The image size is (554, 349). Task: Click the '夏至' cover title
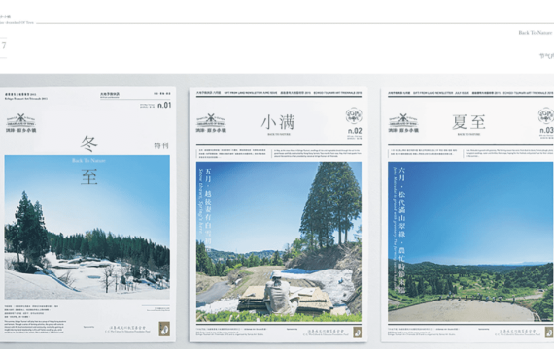[x=468, y=122]
